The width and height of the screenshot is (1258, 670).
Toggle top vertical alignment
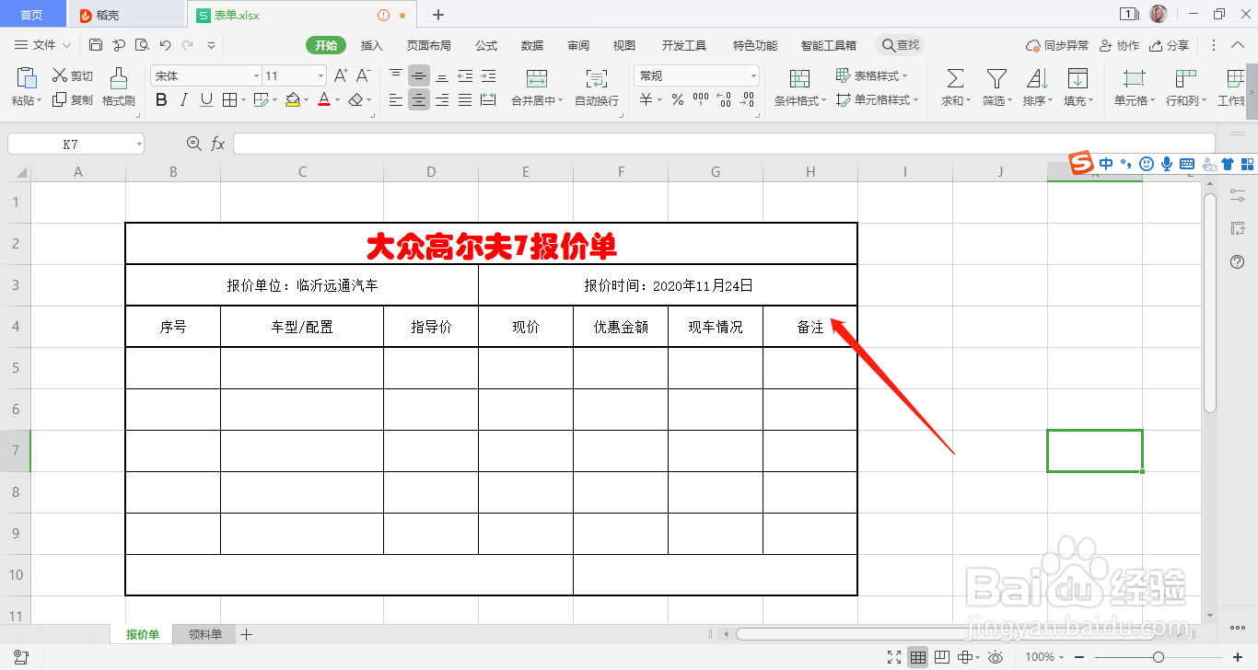pyautogui.click(x=396, y=75)
